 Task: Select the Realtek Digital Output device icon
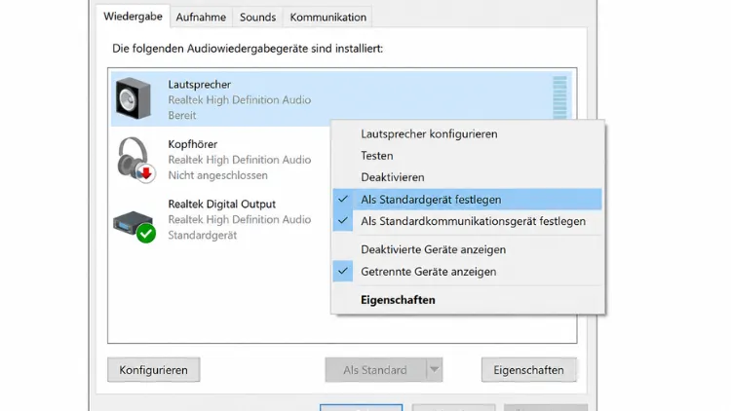[135, 227]
